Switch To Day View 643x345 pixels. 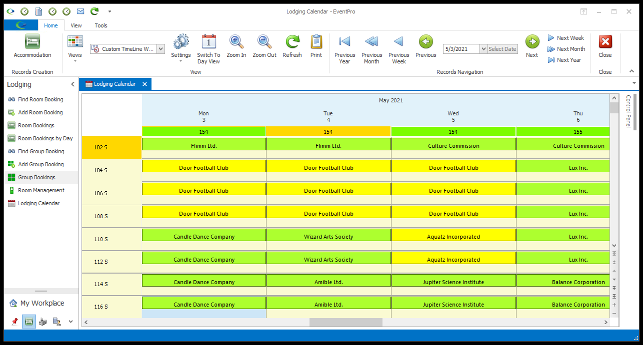208,49
